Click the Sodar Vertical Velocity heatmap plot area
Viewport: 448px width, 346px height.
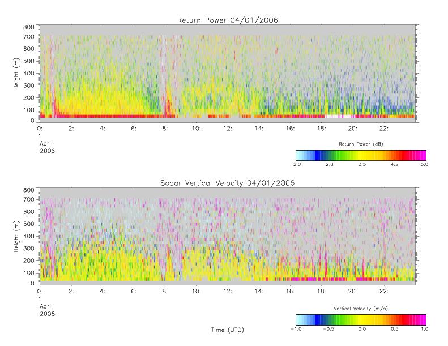point(228,236)
